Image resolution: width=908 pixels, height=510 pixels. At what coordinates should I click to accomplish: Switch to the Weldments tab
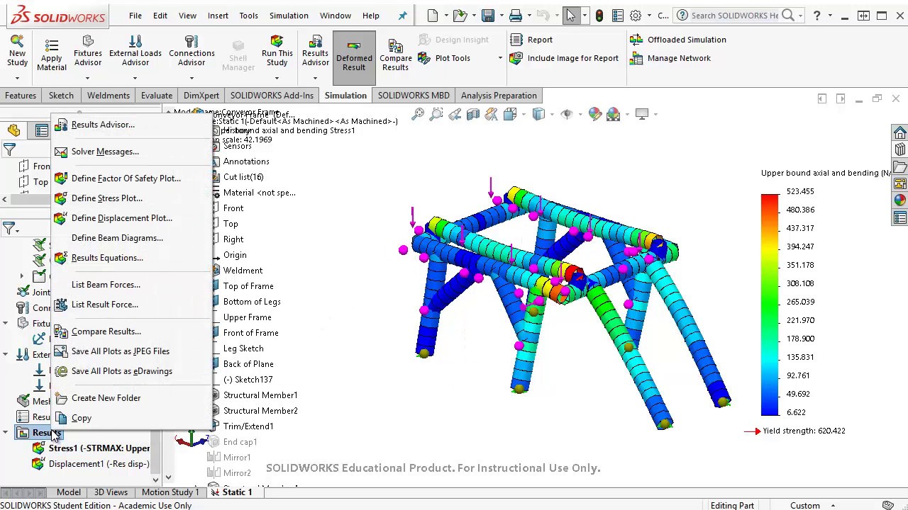tap(109, 96)
